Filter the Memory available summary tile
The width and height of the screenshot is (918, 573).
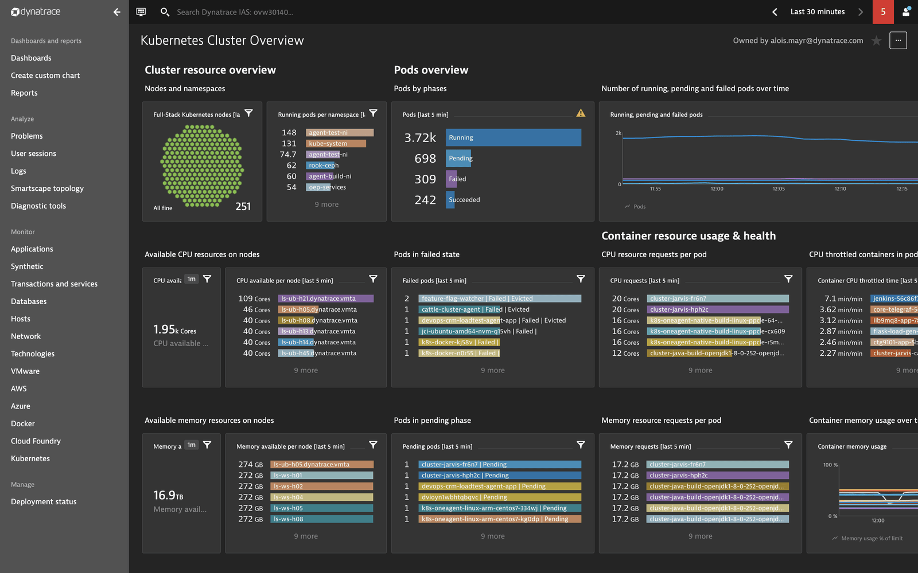click(x=207, y=445)
